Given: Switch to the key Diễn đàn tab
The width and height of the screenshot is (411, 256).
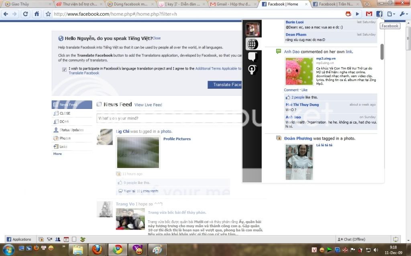Looking at the screenshot, I should [182, 4].
